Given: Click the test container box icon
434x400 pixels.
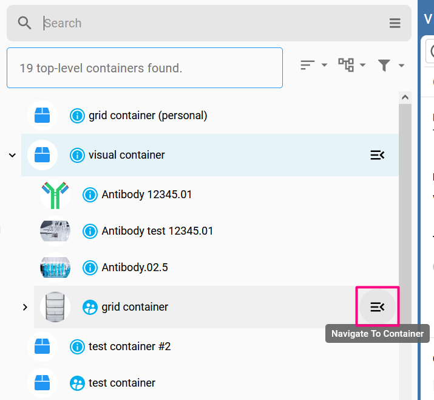Looking at the screenshot, I should [x=42, y=383].
